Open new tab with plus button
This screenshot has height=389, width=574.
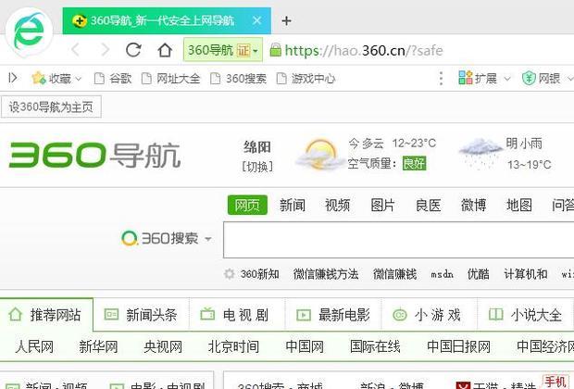(286, 20)
